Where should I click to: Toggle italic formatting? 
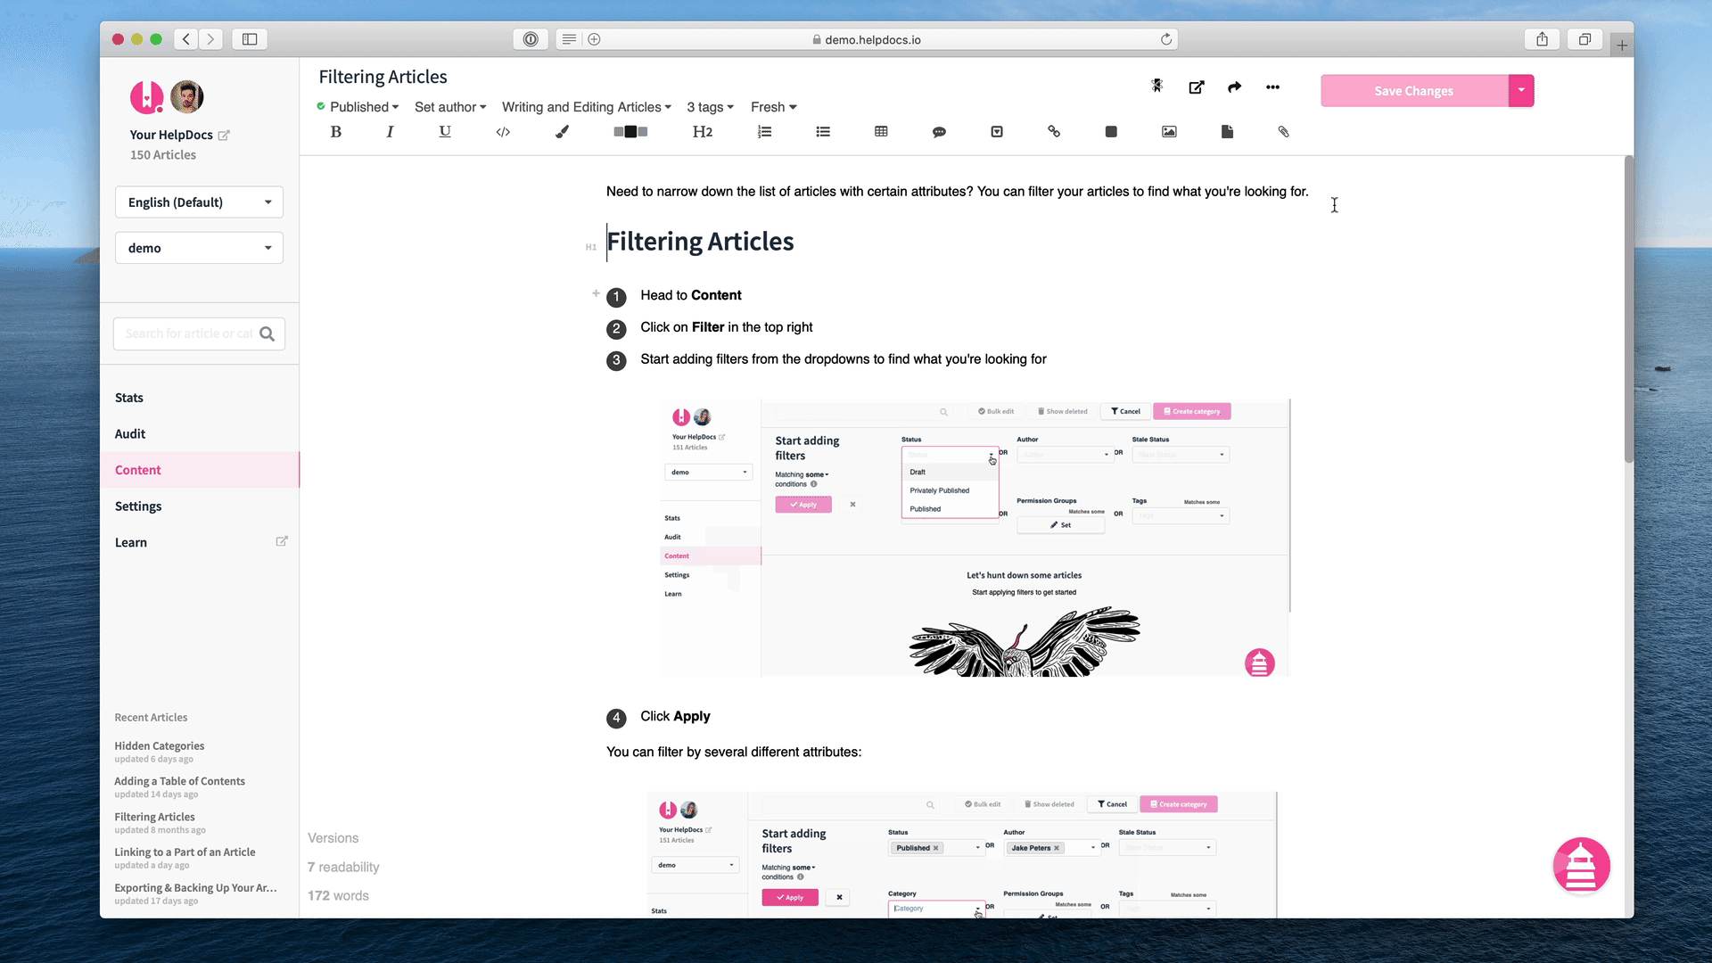(x=390, y=132)
